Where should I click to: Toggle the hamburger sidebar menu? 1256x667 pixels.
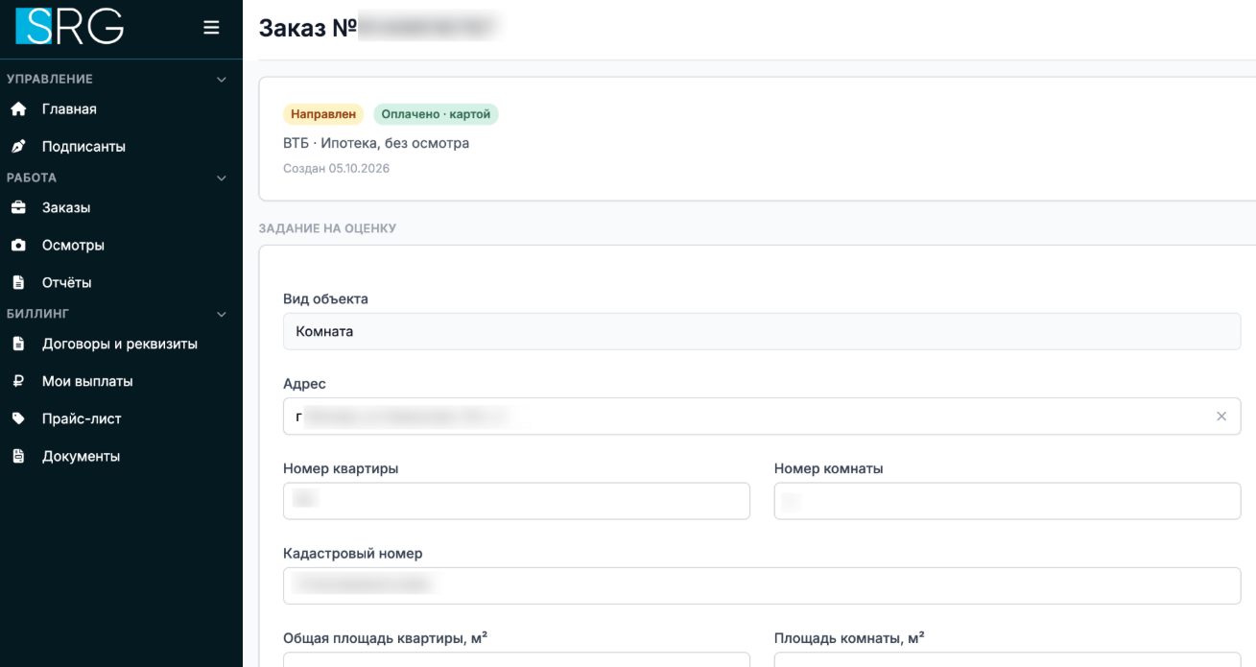point(212,28)
